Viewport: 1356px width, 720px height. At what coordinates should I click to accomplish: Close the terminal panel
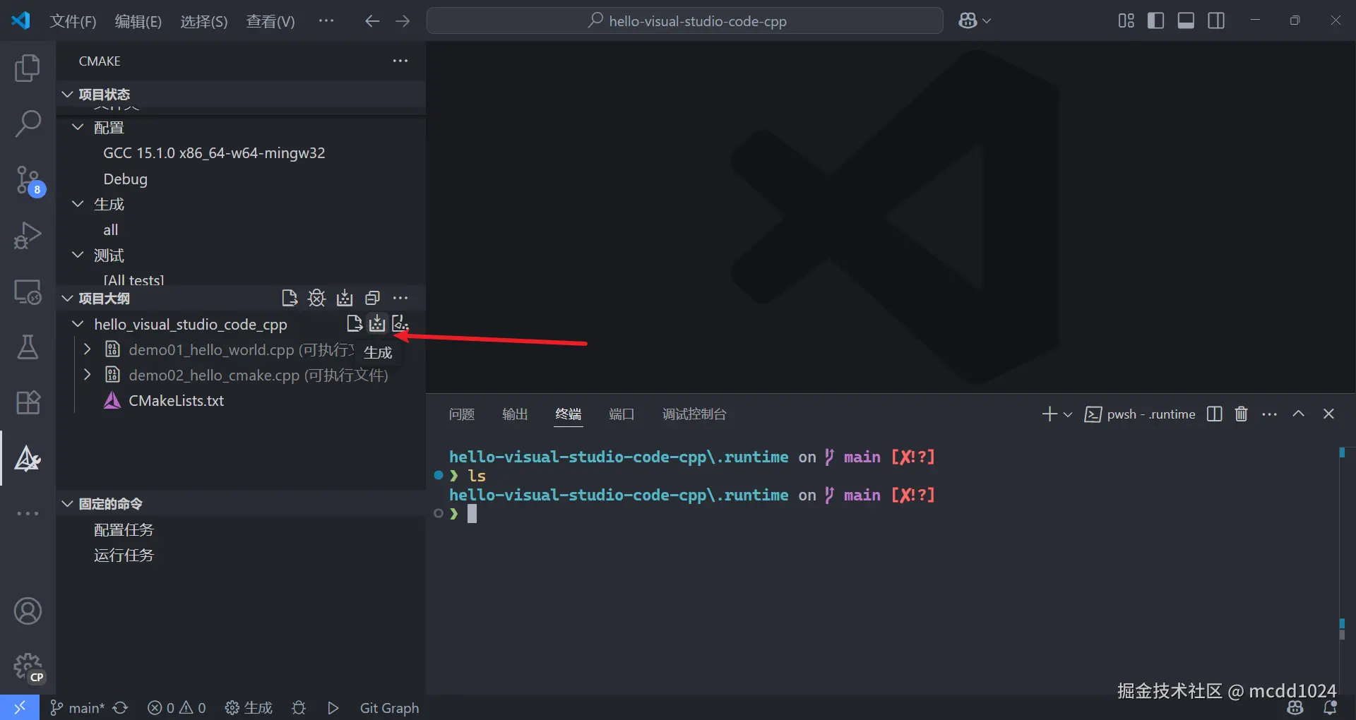[x=1328, y=414]
